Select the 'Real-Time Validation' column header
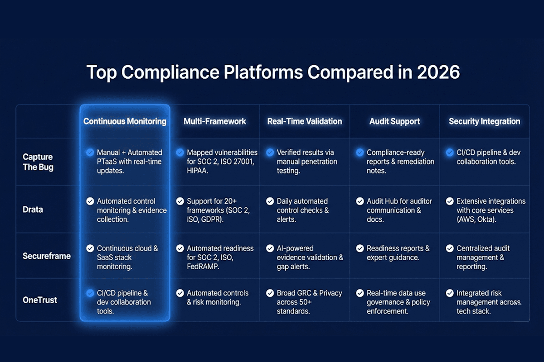Viewport: 544px width, 362px height. (x=305, y=121)
